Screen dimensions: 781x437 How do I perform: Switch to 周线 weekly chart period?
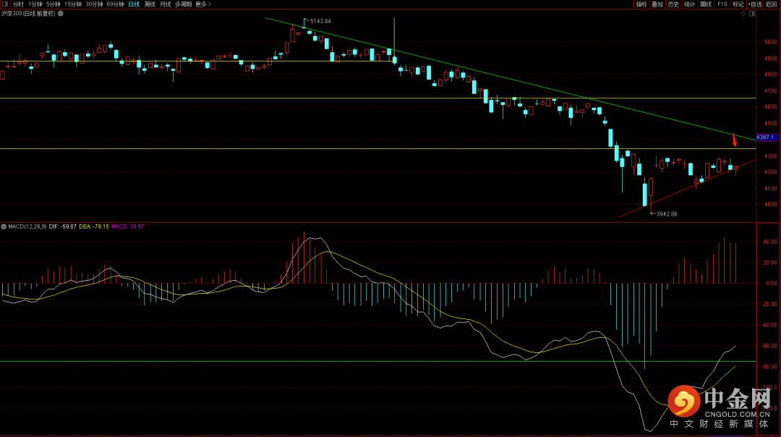click(x=150, y=4)
